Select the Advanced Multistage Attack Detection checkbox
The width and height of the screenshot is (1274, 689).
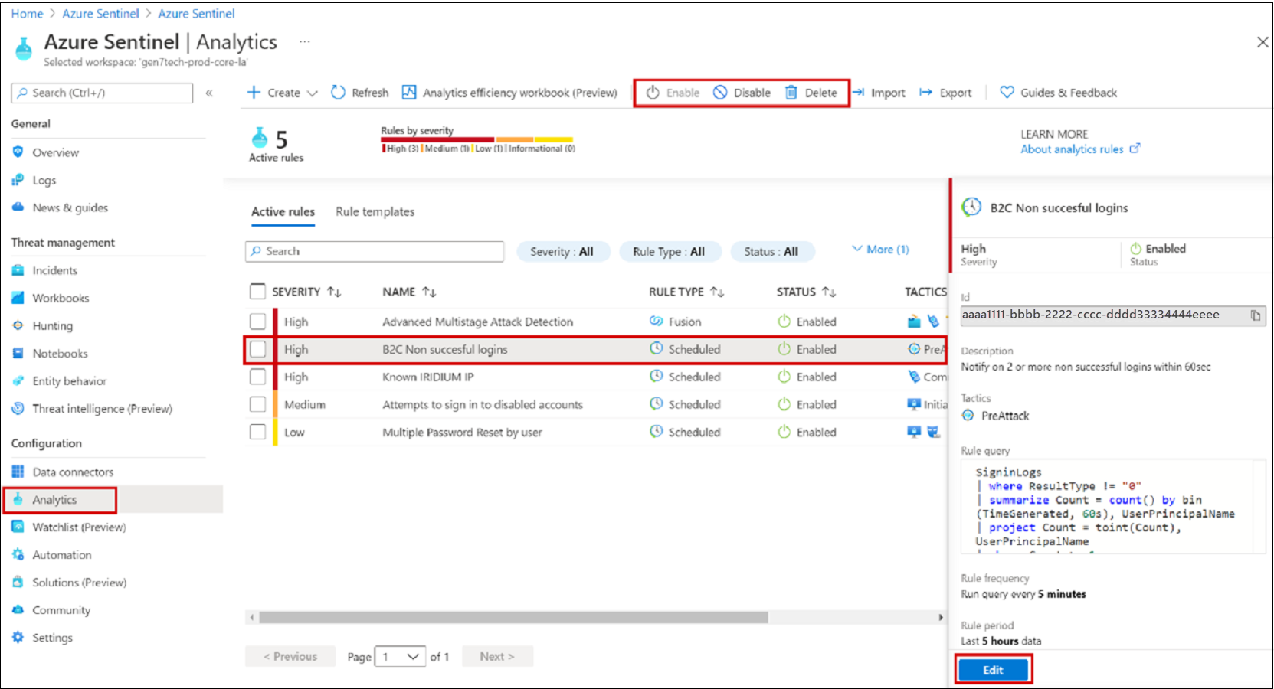pyautogui.click(x=257, y=322)
